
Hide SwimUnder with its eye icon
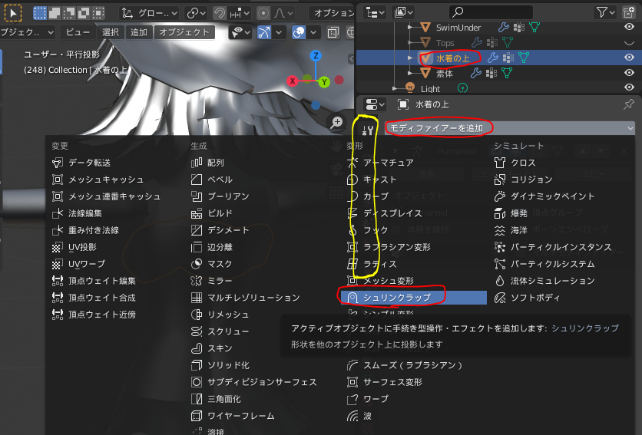pyautogui.click(x=629, y=27)
